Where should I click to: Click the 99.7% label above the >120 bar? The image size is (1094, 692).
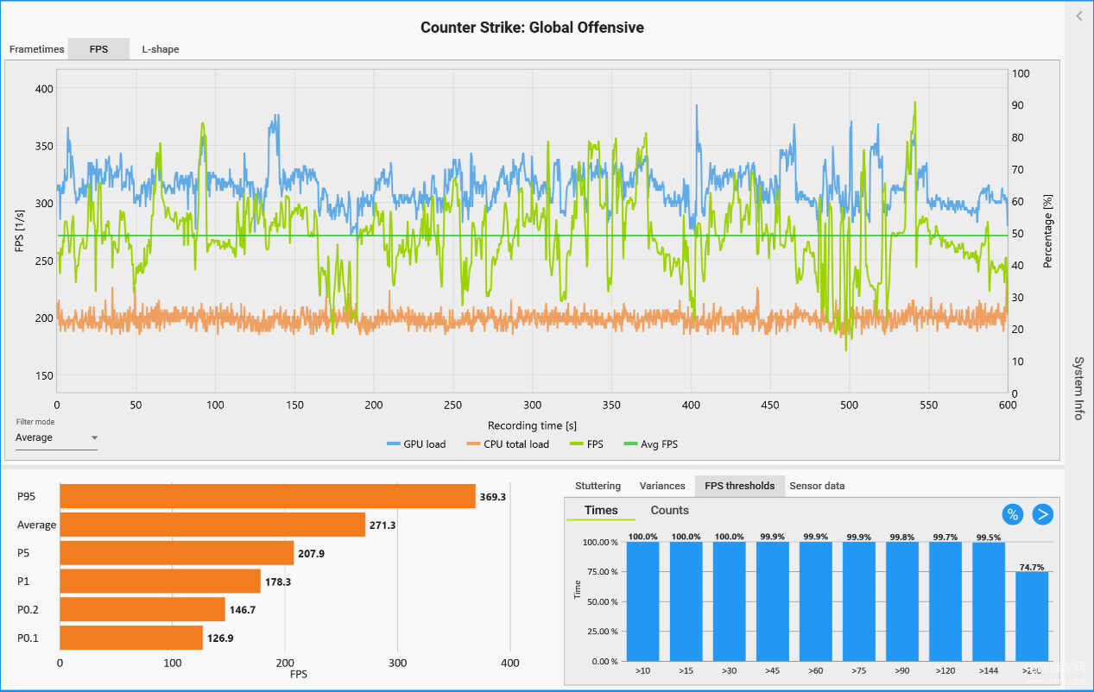click(945, 537)
